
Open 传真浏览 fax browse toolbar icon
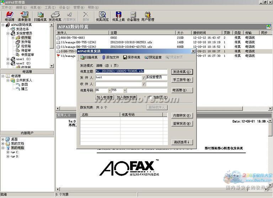click(x=102, y=16)
